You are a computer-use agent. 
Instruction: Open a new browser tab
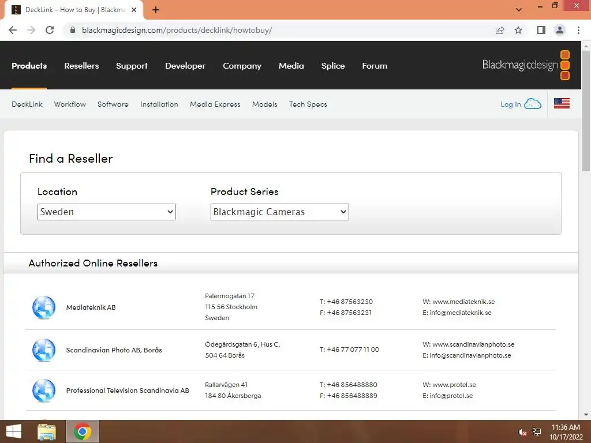[156, 10]
